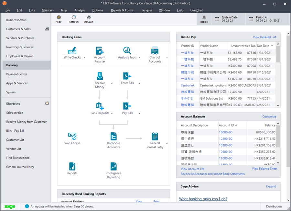291x211 pixels.
Task: Select the Write Checks icon
Action: pos(72,51)
